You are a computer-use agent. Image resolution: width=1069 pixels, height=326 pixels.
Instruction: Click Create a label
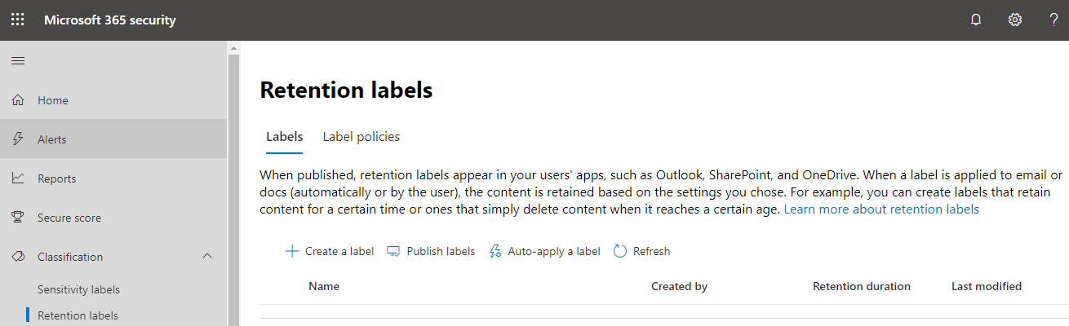coord(329,251)
